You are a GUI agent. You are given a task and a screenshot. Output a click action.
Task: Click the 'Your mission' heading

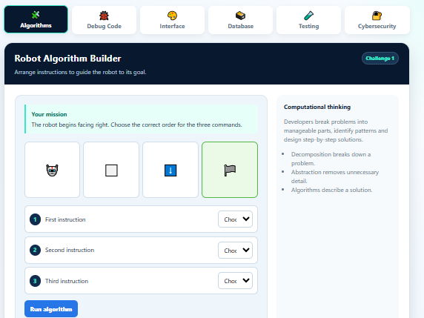tap(49, 114)
